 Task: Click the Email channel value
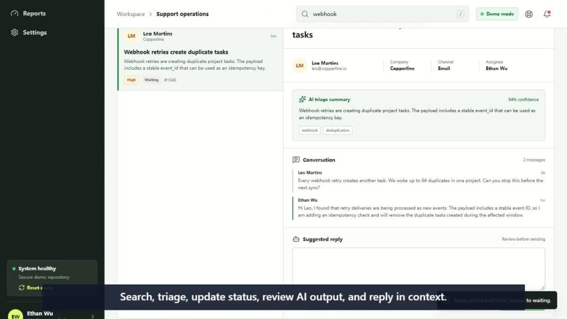coord(444,69)
